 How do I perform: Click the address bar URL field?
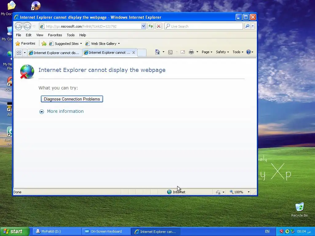[x=91, y=26]
